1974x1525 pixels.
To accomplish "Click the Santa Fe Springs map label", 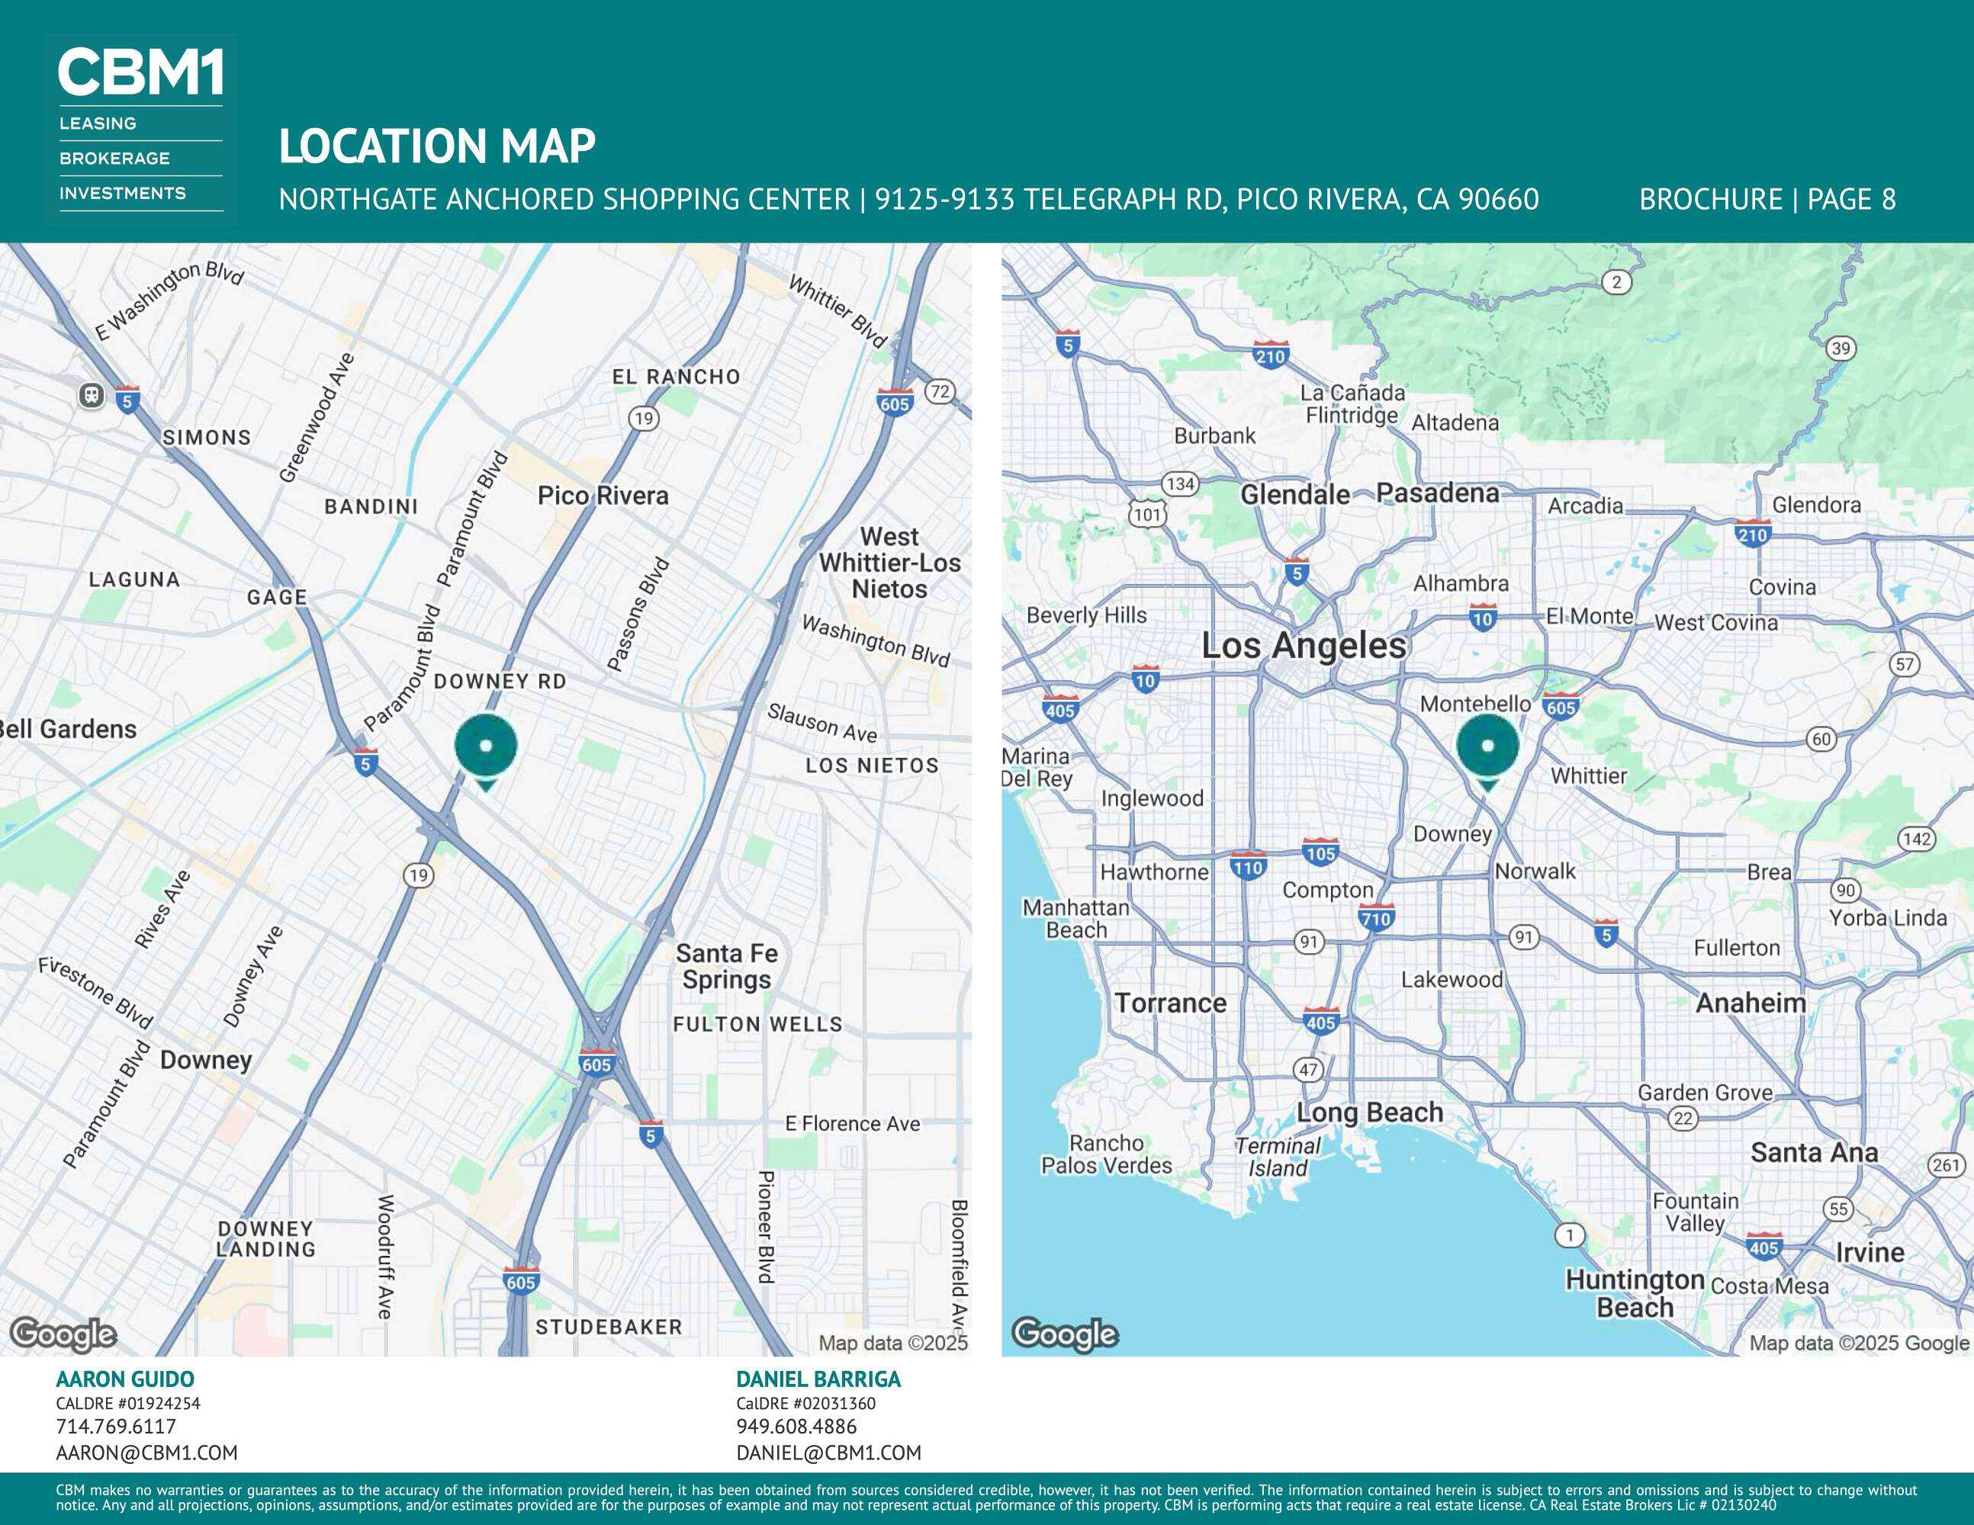I will point(727,966).
